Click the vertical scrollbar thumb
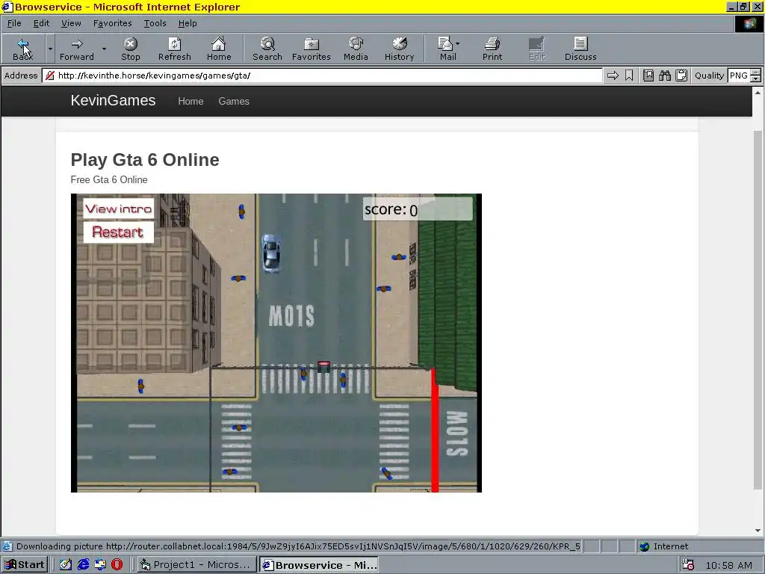Viewport: 765px width, 574px height. (x=758, y=309)
